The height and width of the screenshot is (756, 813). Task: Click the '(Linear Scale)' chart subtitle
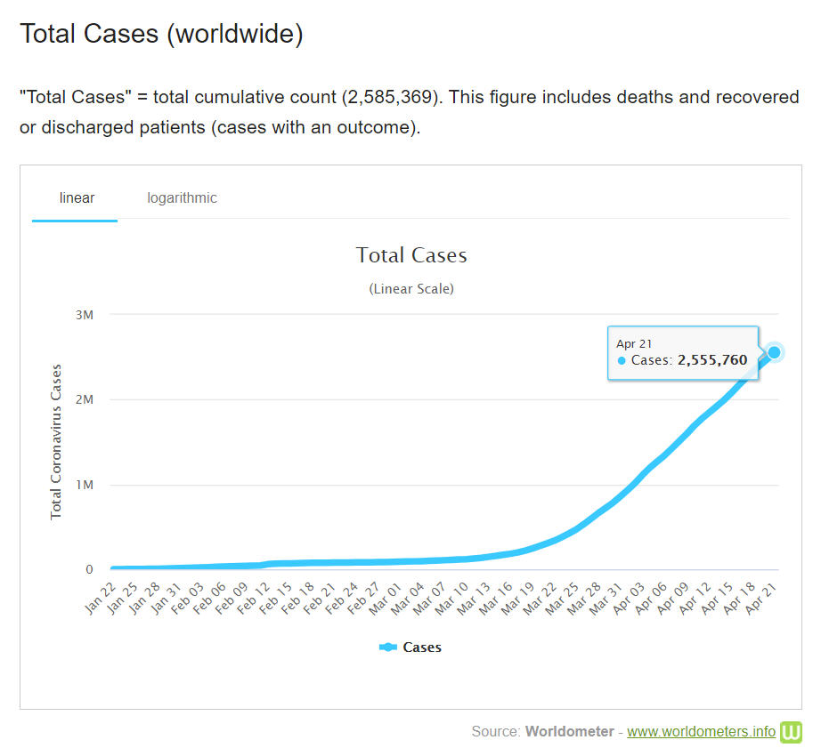pyautogui.click(x=411, y=289)
